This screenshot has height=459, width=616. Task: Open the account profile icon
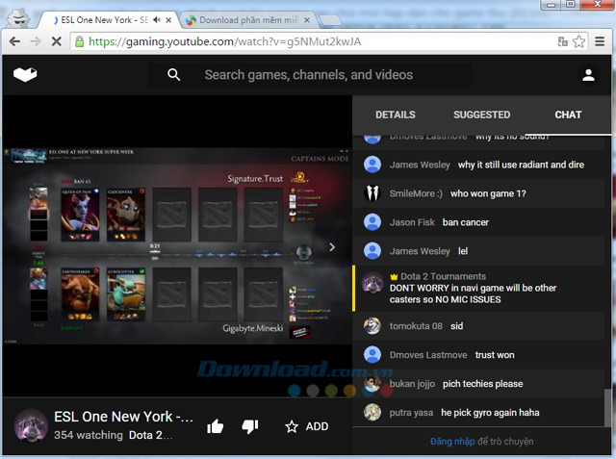(588, 75)
